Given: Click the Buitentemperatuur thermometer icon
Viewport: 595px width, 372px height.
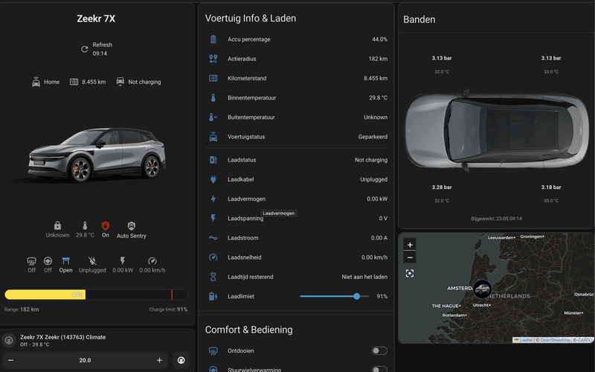Looking at the screenshot, I should pos(213,118).
